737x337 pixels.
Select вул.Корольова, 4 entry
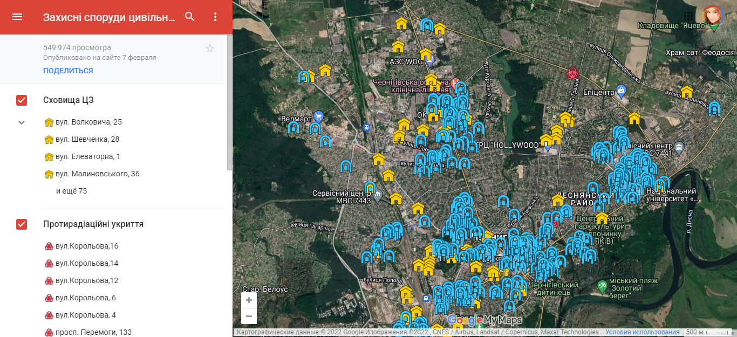pyautogui.click(x=80, y=315)
